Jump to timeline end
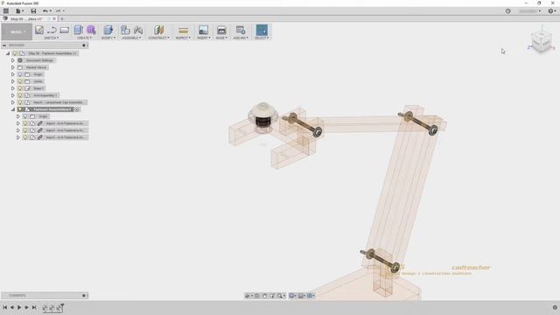This screenshot has width=560, height=315. coord(34,307)
